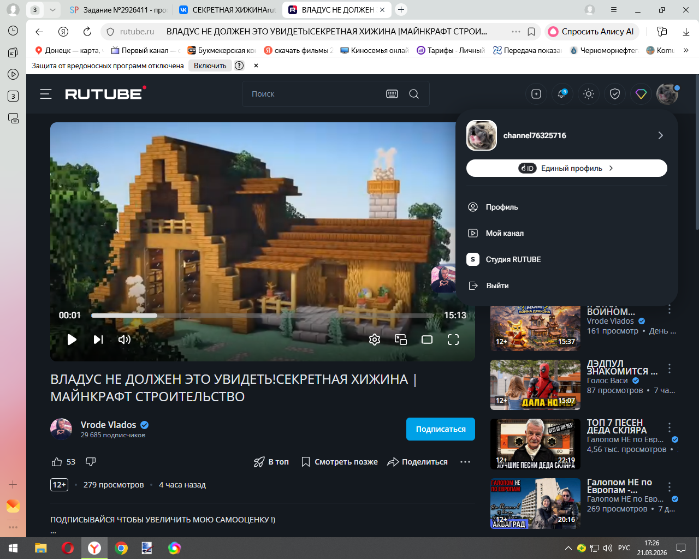Expand channel76325716 chevron
This screenshot has width=699, height=559.
661,135
